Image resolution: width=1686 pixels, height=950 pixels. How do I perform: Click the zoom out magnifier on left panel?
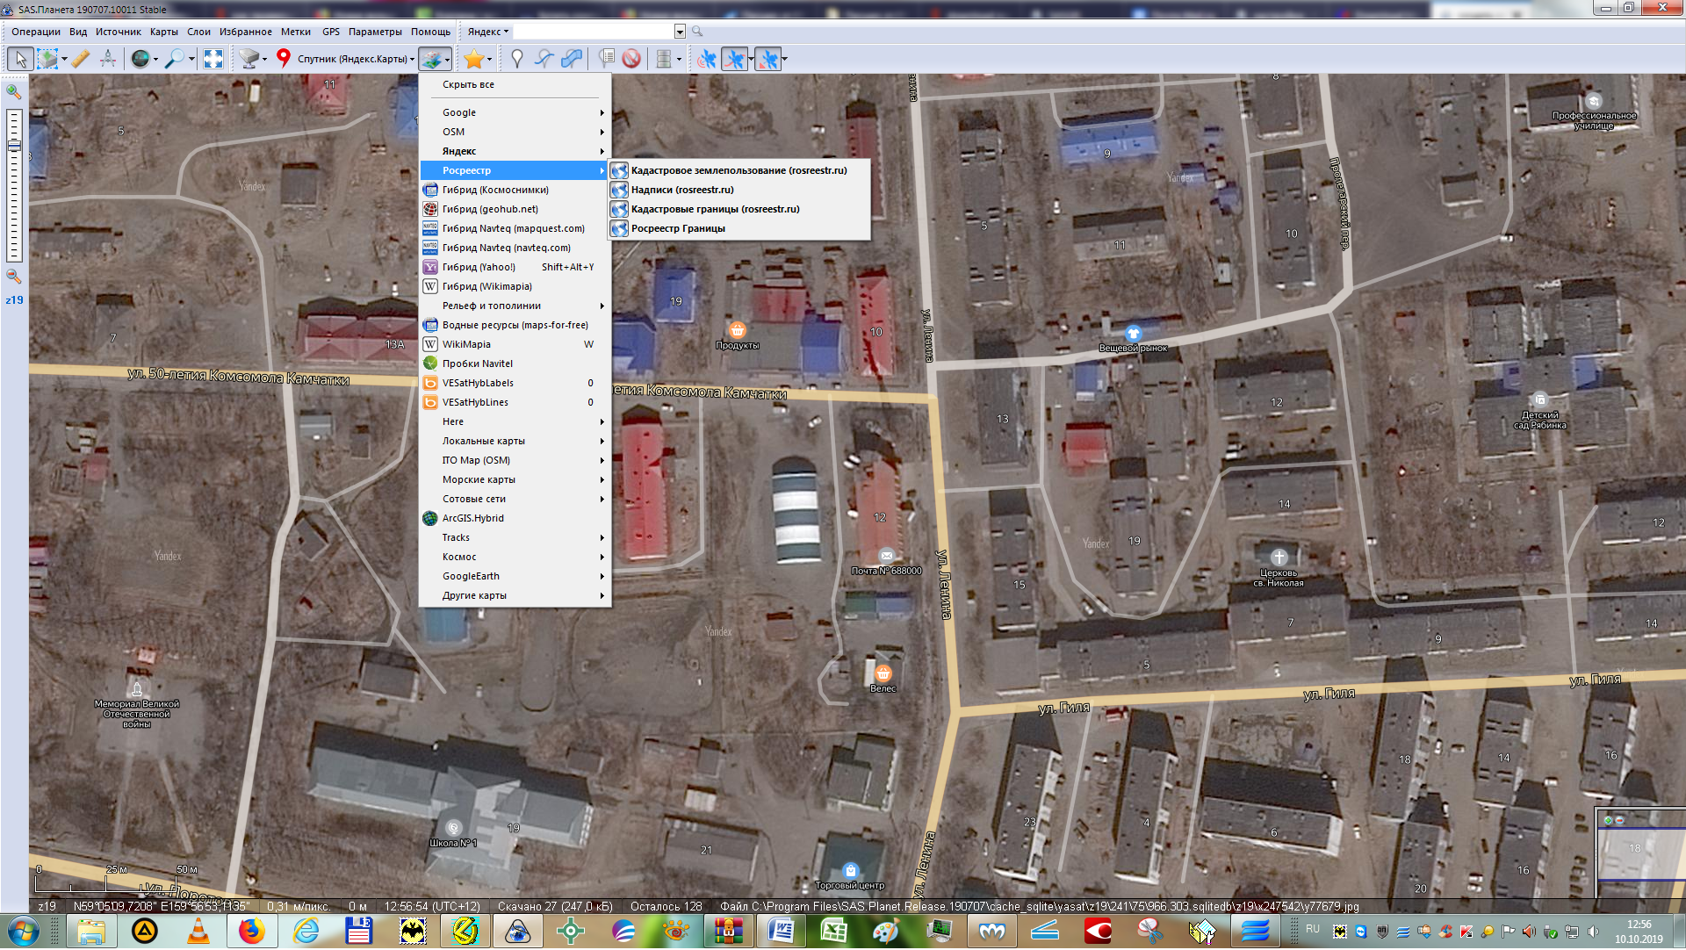[x=14, y=276]
